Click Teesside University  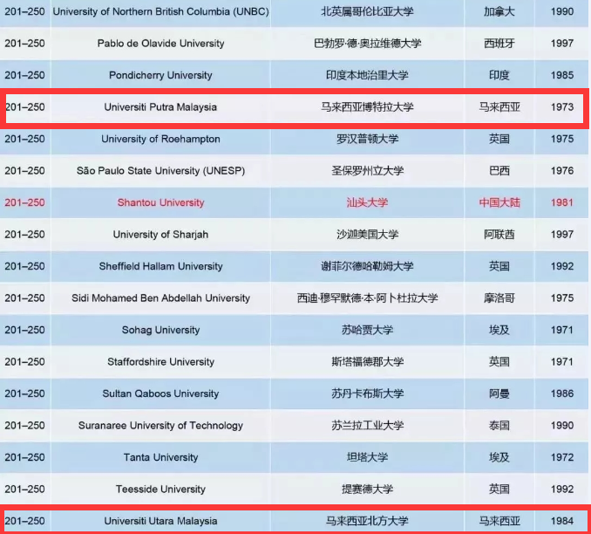click(161, 489)
